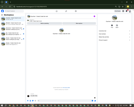Expand the Chat members section
Screen dimensions: 134x107
tap(114, 34)
